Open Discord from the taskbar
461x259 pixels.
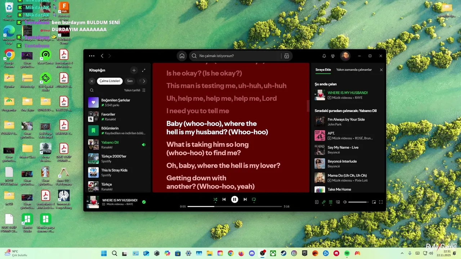252,253
